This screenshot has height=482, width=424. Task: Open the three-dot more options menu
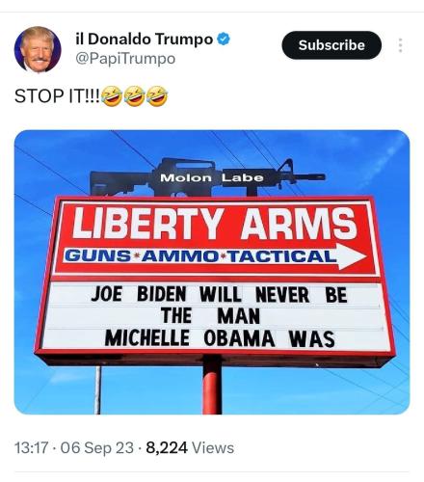tap(400, 45)
